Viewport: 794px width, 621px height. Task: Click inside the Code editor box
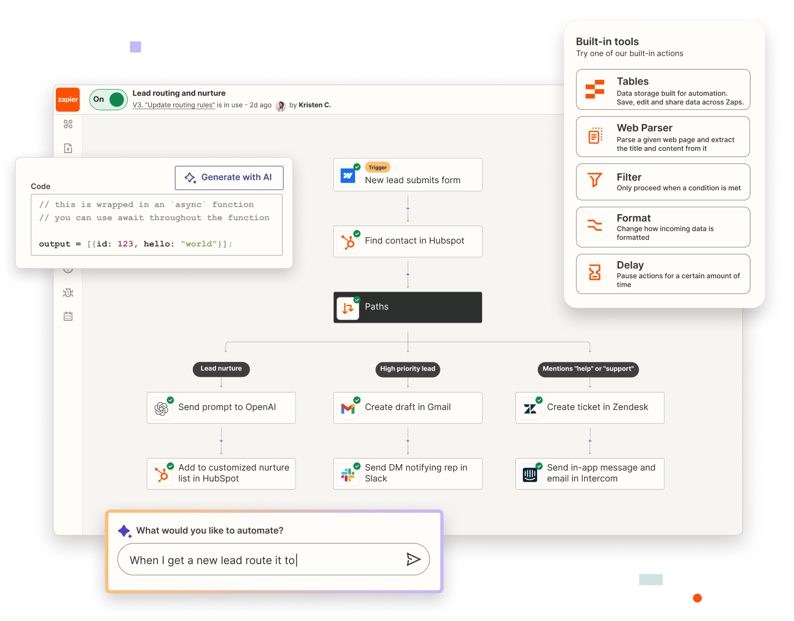[156, 225]
